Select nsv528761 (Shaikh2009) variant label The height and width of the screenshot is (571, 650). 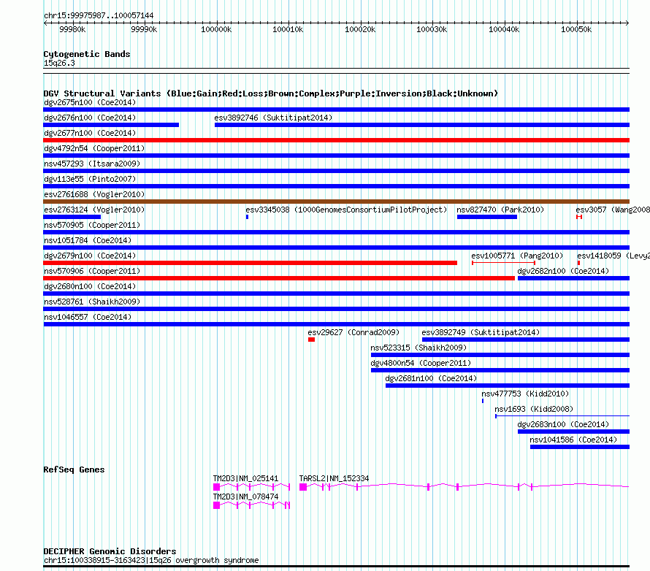92,302
